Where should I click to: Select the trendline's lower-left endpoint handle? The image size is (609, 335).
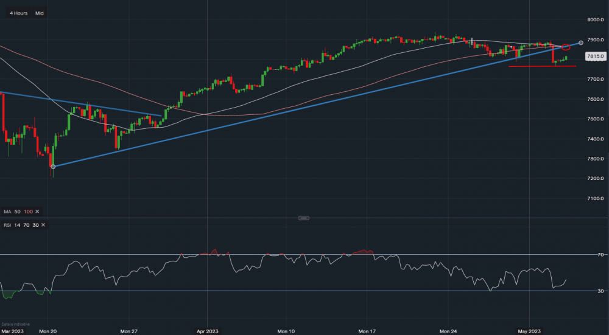[53, 166]
